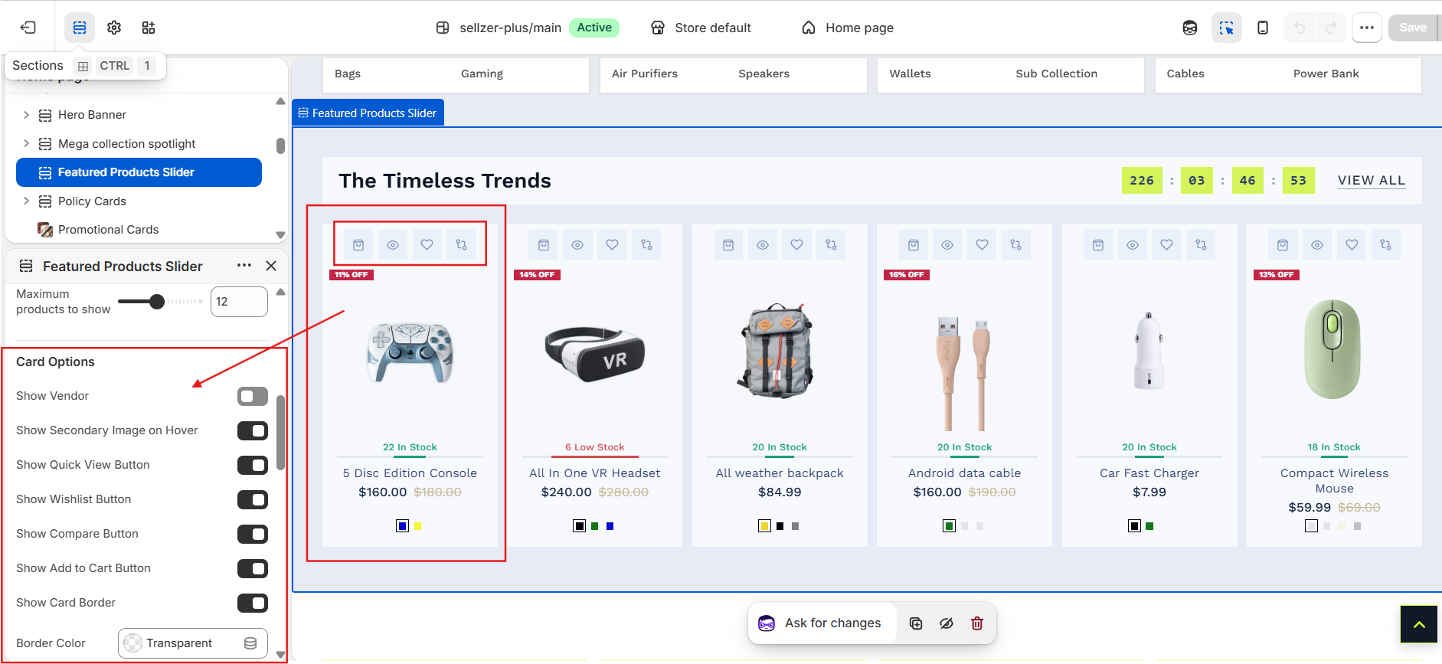
Task: Click the dynamic source icon beside Border Color
Action: (x=250, y=643)
